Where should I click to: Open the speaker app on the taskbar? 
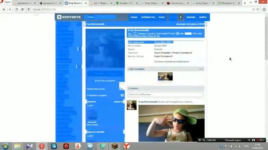(90, 146)
